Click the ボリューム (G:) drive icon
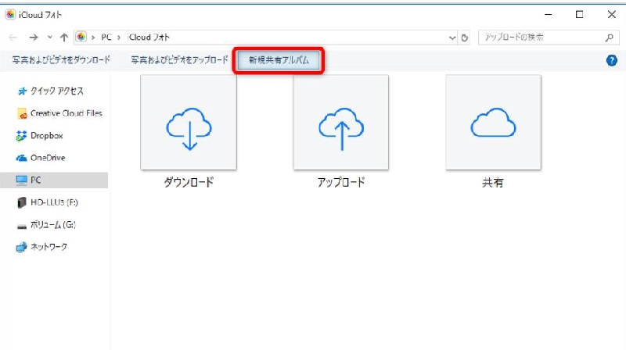Viewport: 626px width, 350px height. 22,227
